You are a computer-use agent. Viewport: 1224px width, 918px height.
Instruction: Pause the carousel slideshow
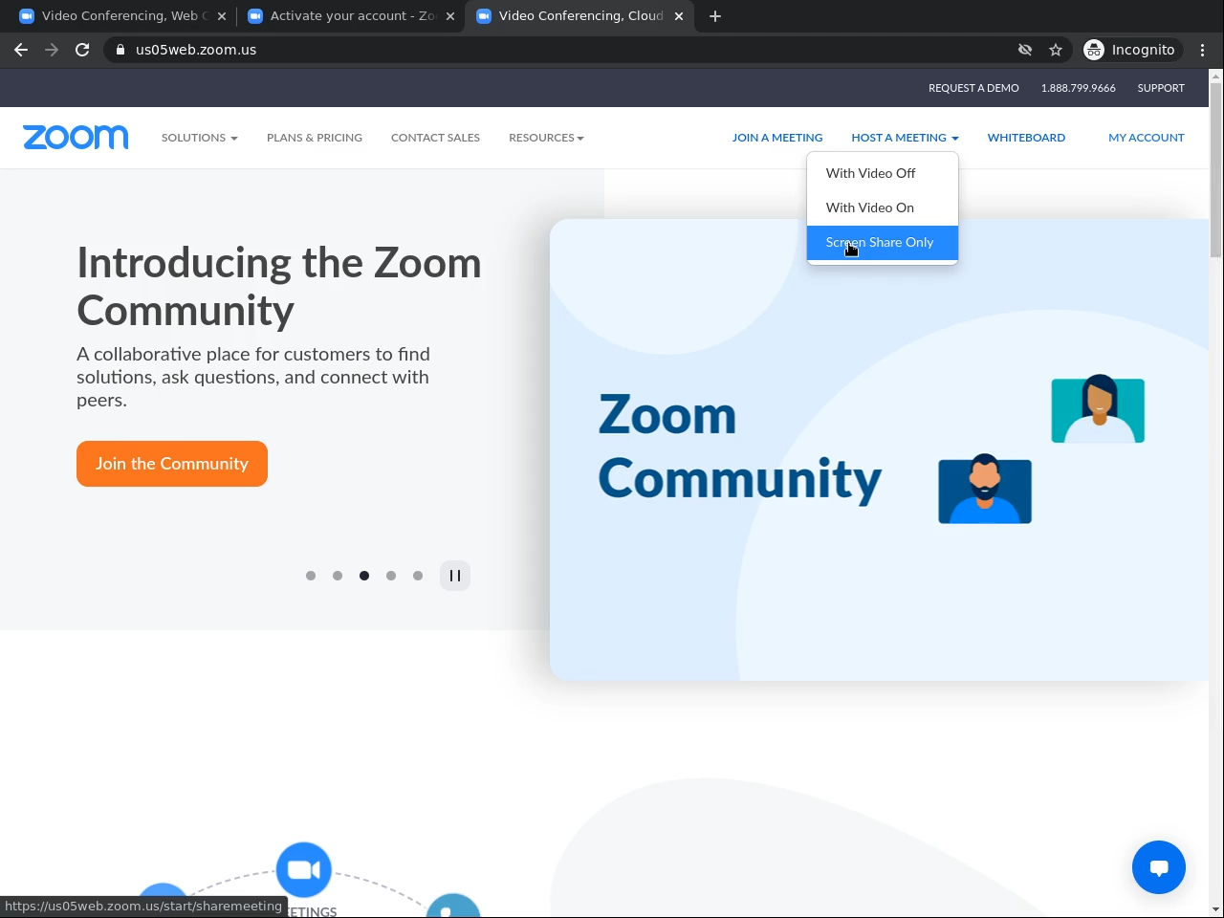(x=455, y=576)
